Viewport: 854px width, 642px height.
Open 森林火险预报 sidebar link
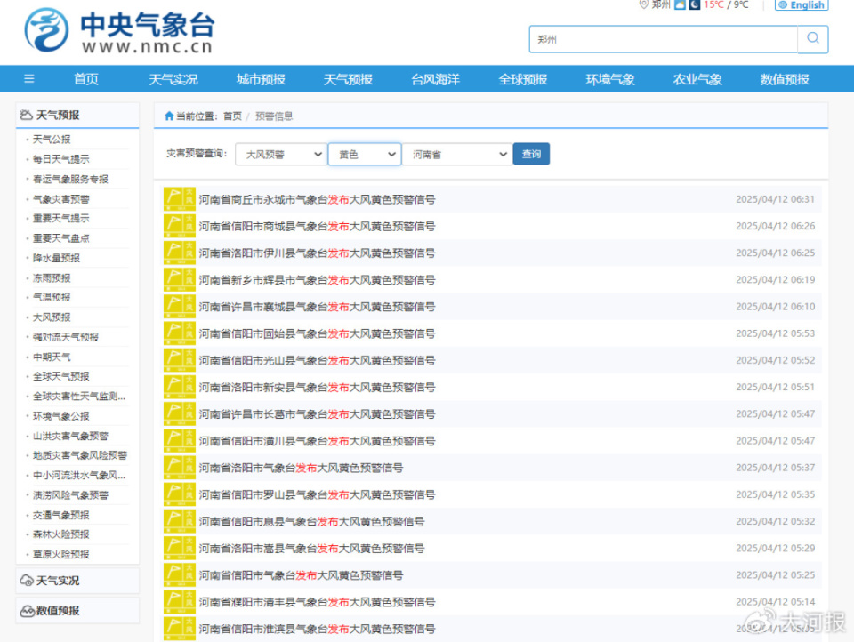(61, 534)
